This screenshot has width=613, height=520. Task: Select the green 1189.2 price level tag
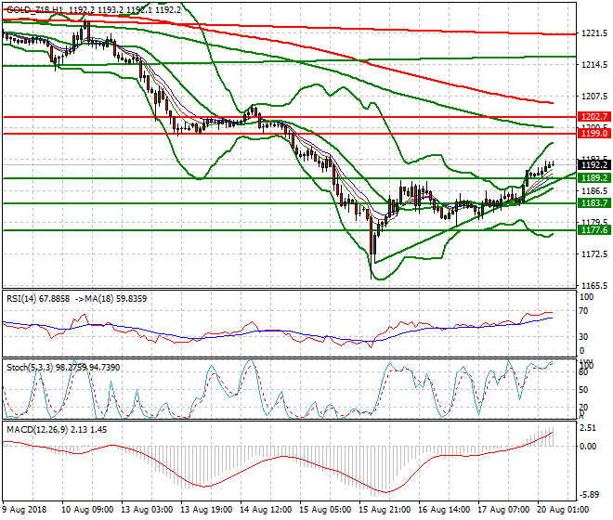click(593, 177)
